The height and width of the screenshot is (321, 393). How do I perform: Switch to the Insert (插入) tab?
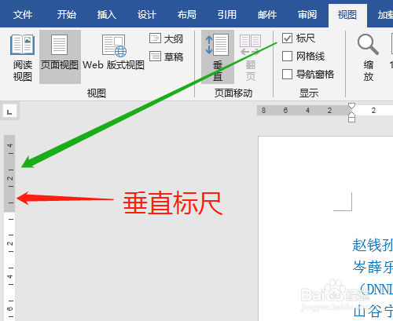click(107, 15)
